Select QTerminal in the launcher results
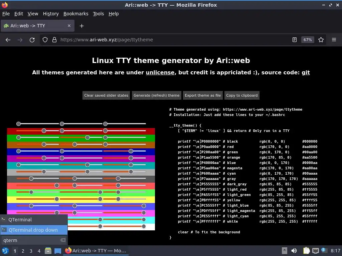This screenshot has width=342, height=256. point(34,220)
